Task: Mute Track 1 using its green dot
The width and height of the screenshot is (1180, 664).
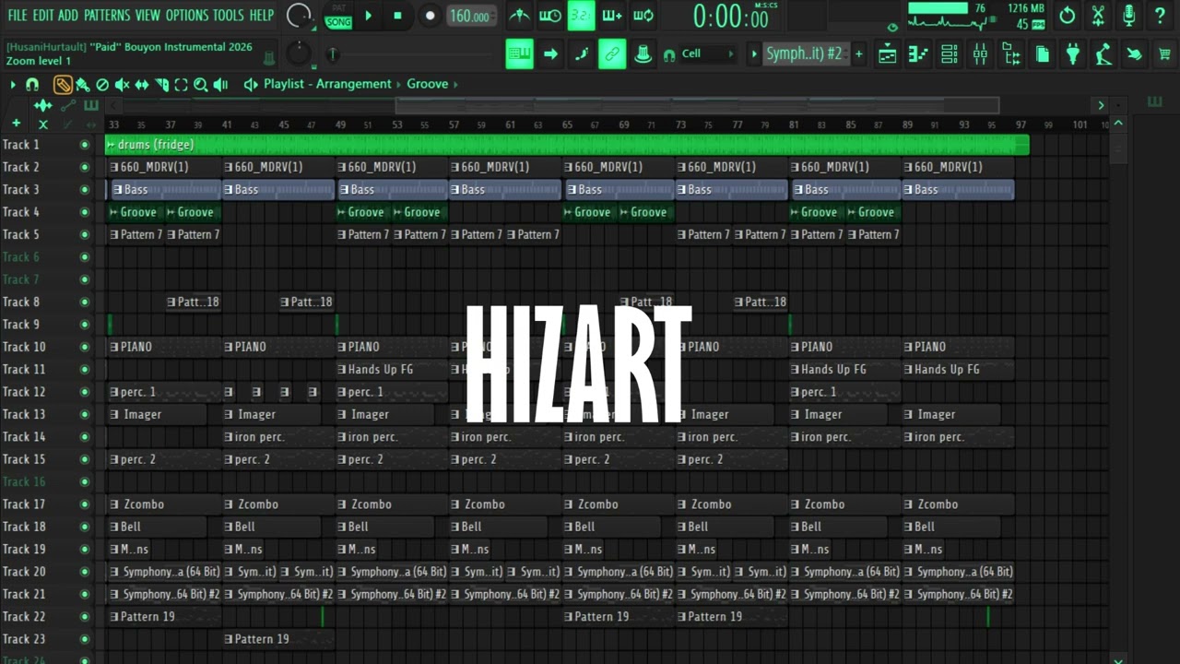Action: tap(85, 145)
